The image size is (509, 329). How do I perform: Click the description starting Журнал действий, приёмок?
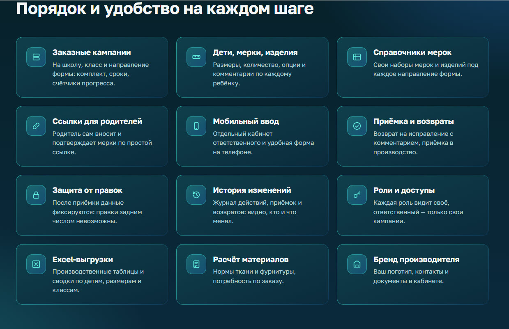pos(257,212)
